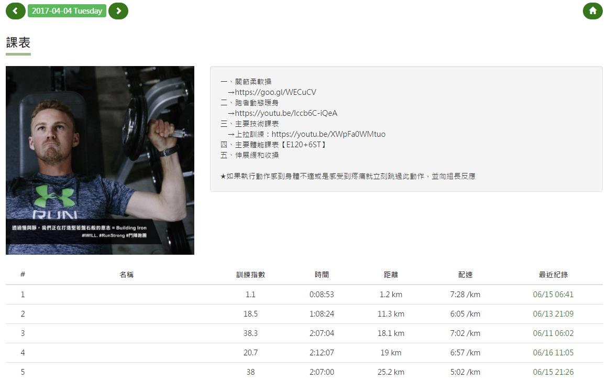Viewport: 607px width, 380px height.
Task: Click the 訓練指數 column header
Action: pyautogui.click(x=250, y=275)
